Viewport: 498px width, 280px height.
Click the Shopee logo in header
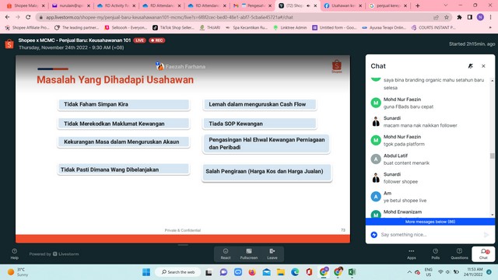pyautogui.click(x=9, y=44)
